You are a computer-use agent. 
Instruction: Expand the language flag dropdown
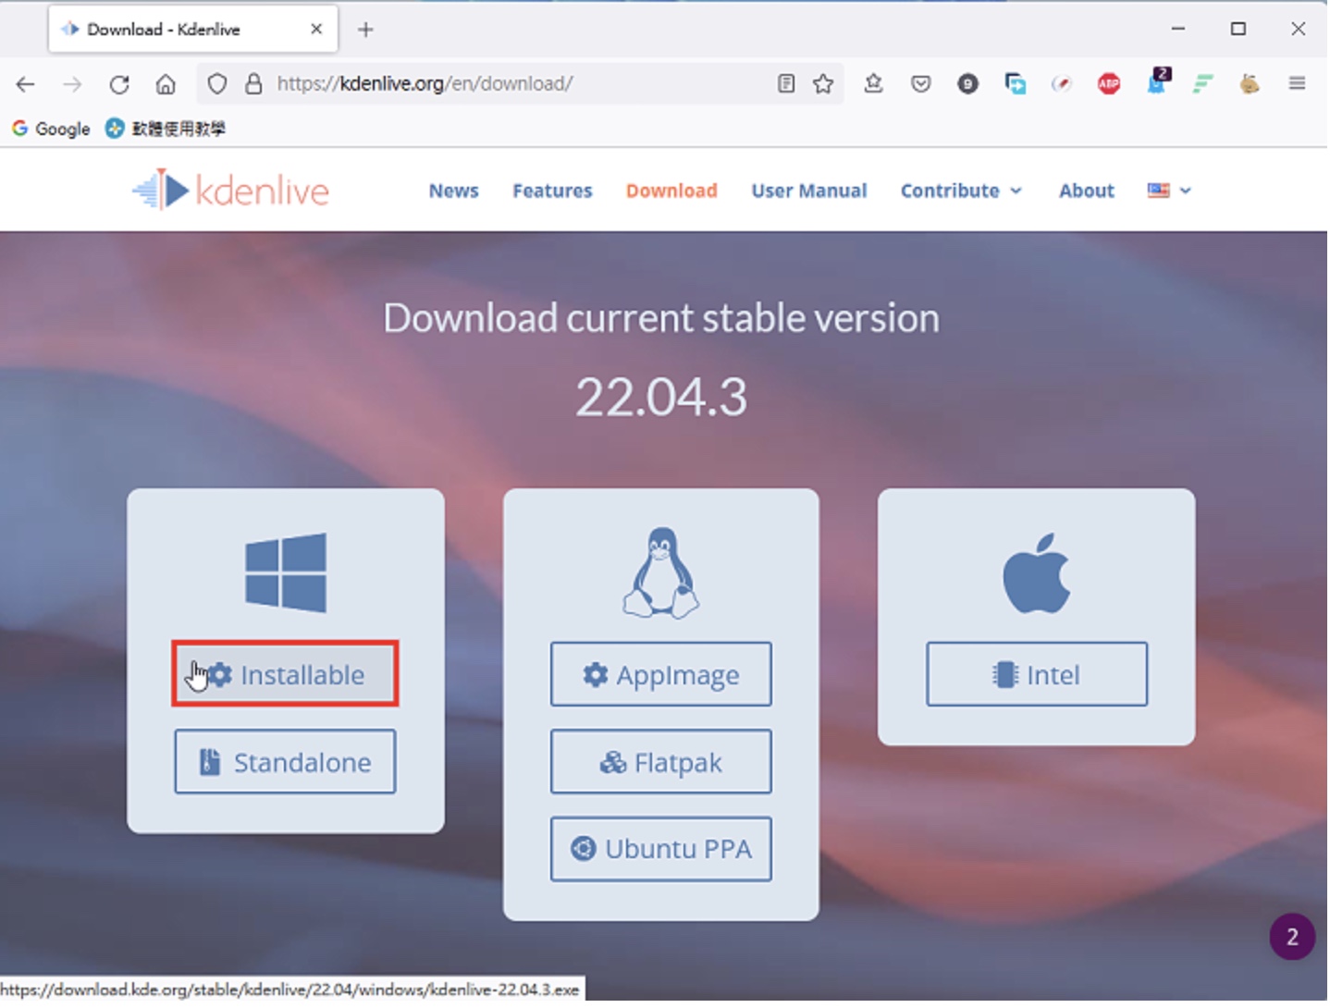[x=1169, y=191]
